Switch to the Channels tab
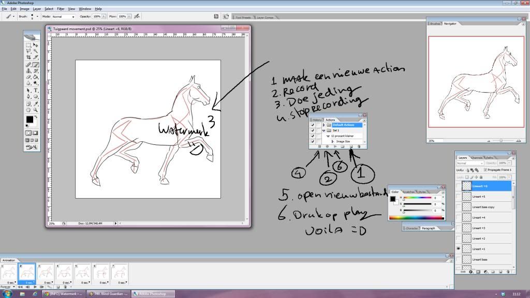 click(476, 157)
